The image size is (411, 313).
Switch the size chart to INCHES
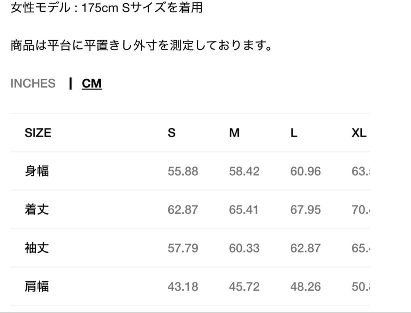33,83
